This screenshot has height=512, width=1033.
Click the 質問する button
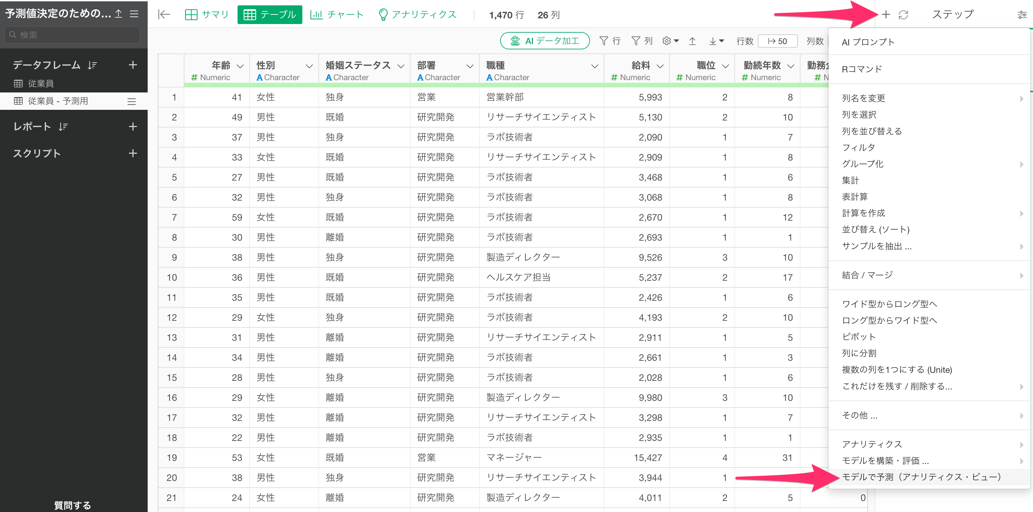[x=72, y=505]
